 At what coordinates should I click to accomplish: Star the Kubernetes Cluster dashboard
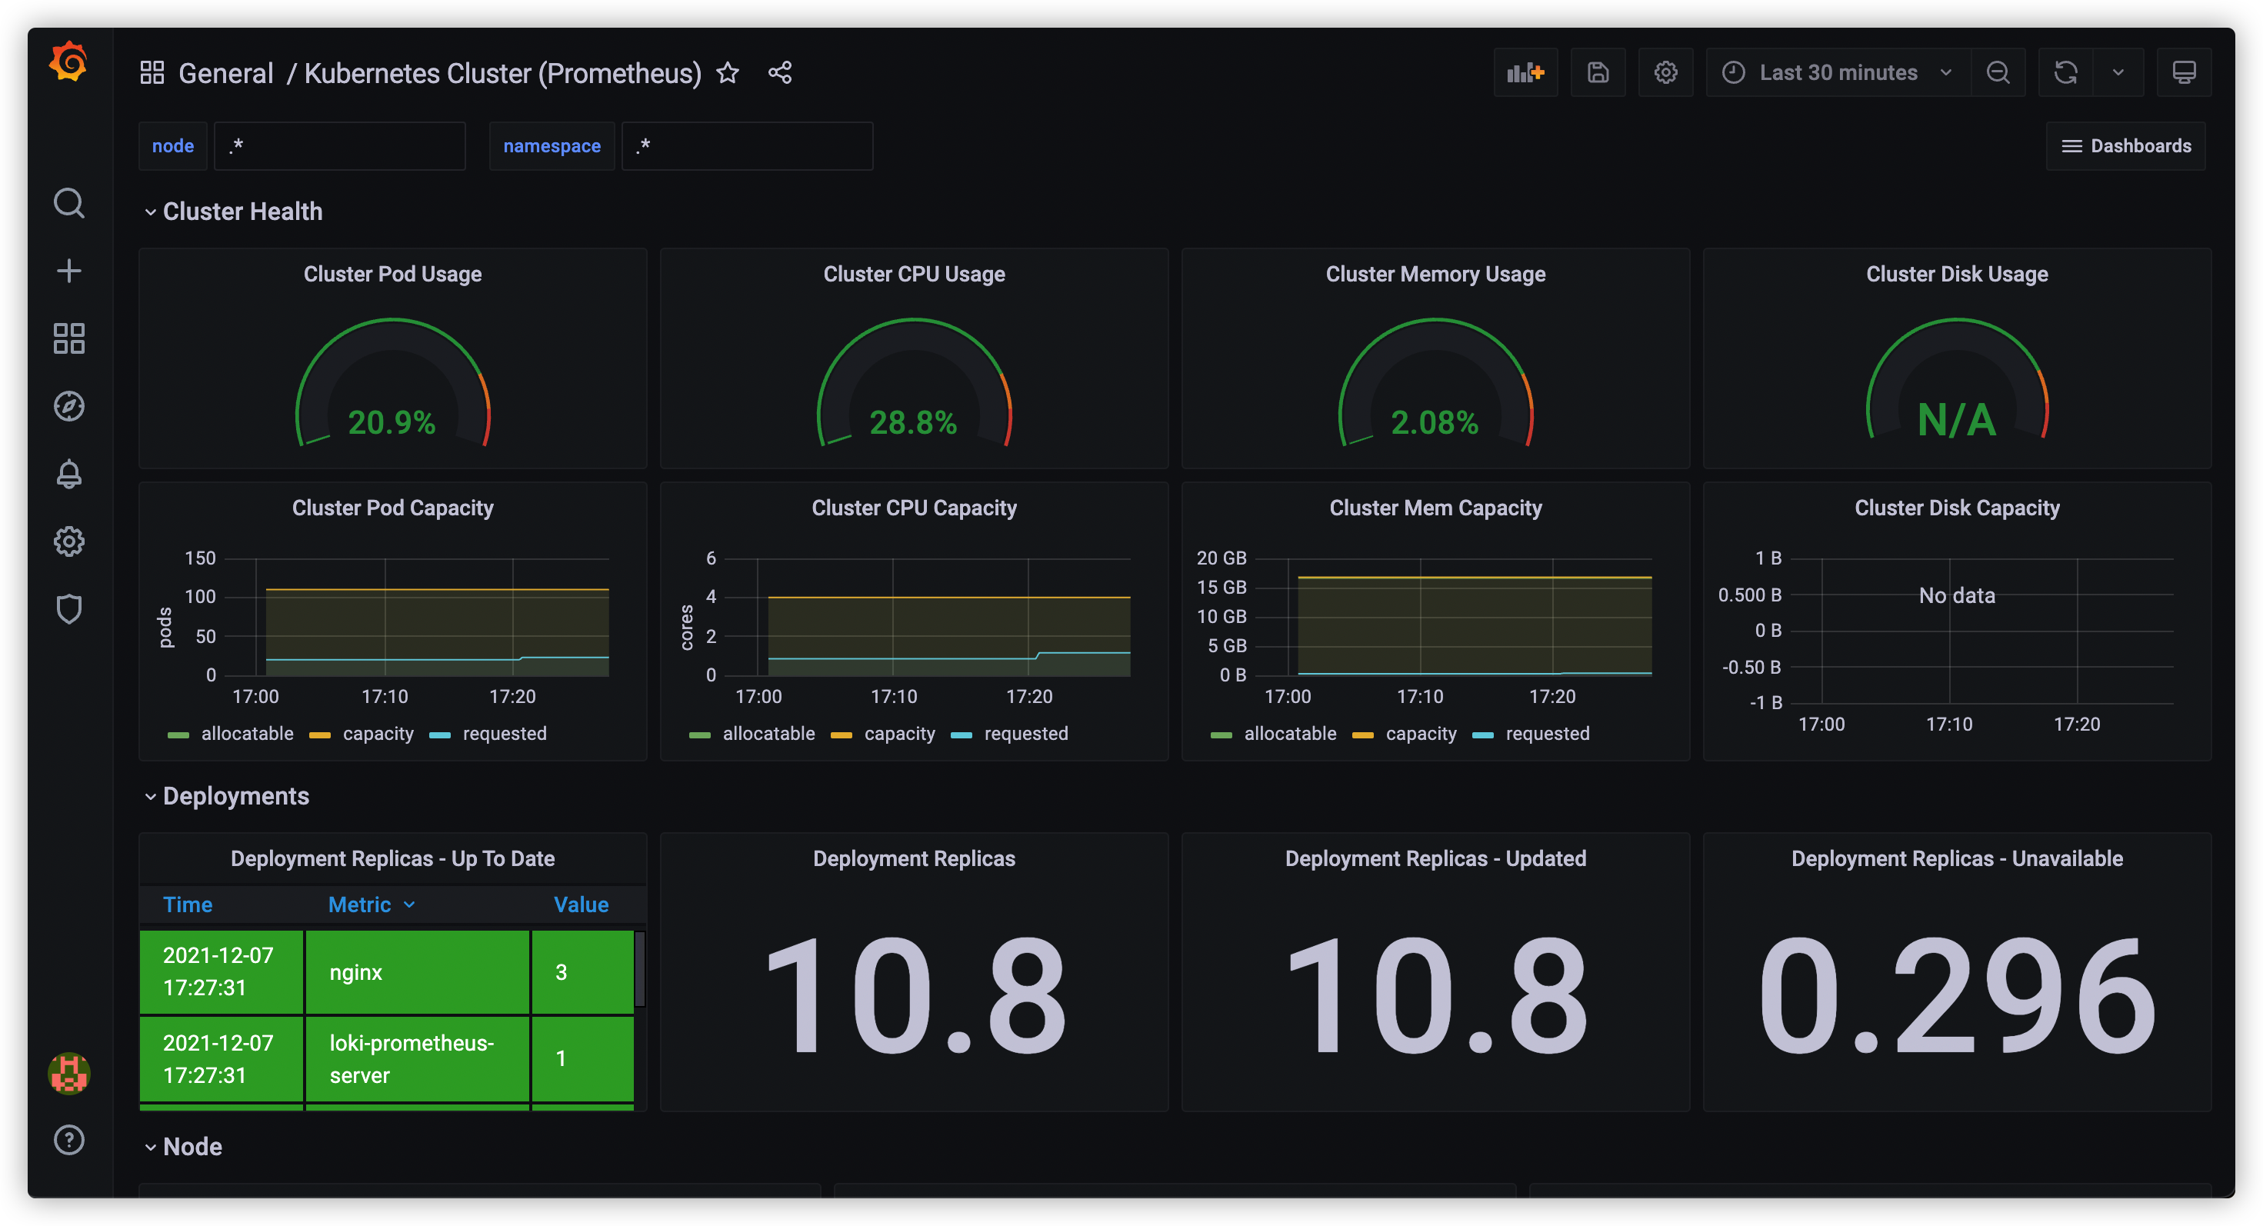coord(728,73)
